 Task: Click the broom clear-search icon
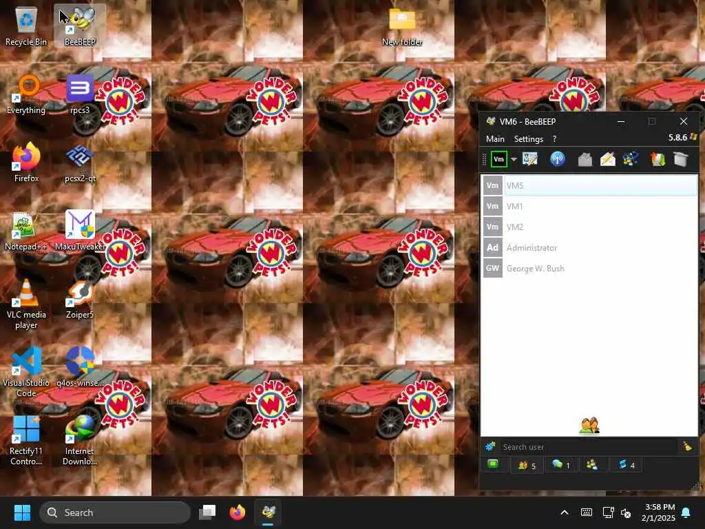click(x=688, y=446)
